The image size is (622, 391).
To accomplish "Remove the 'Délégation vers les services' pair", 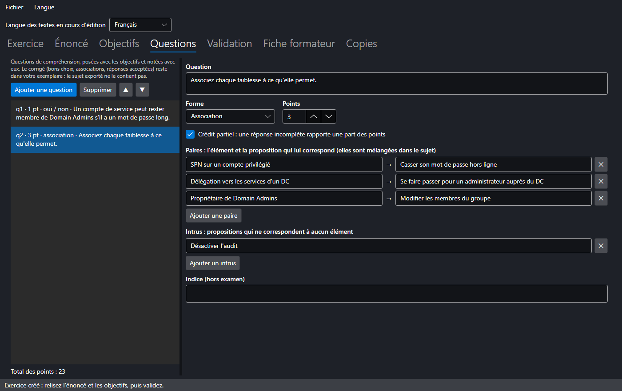I will 601,181.
